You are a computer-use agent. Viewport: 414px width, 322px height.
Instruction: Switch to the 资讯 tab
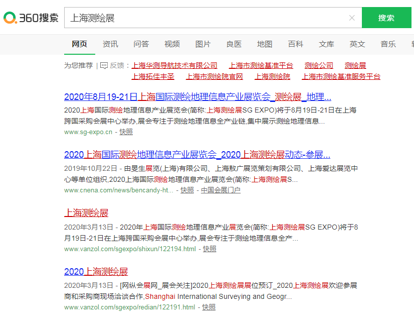point(110,44)
